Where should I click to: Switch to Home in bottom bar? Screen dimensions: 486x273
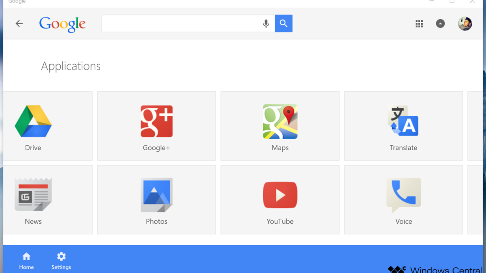click(26, 261)
